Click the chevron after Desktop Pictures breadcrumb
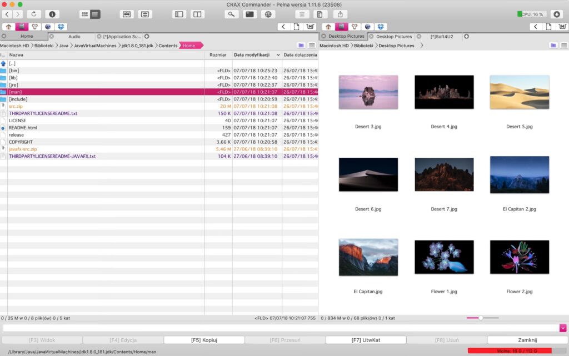 [422, 46]
